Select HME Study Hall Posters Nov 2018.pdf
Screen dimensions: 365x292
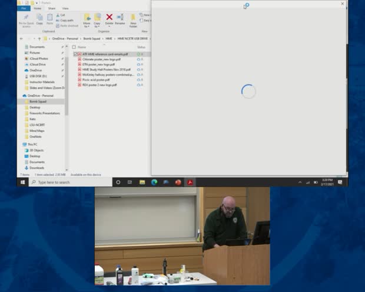tap(107, 69)
